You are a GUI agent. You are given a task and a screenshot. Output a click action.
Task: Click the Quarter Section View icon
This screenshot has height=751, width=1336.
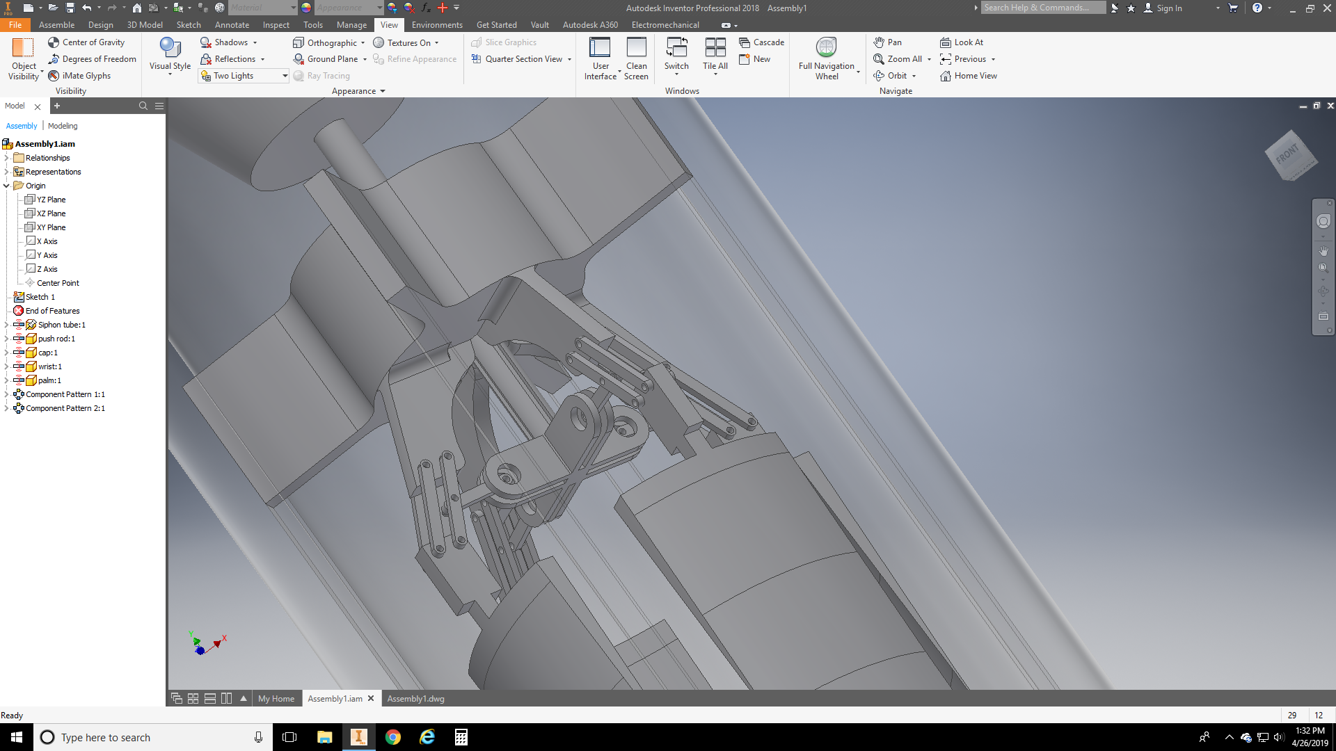[x=477, y=59]
